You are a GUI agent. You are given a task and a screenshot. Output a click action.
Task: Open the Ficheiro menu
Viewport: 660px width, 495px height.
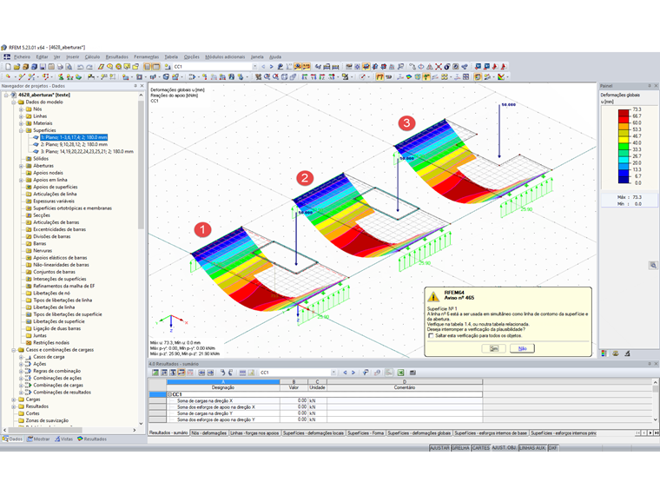click(x=22, y=56)
